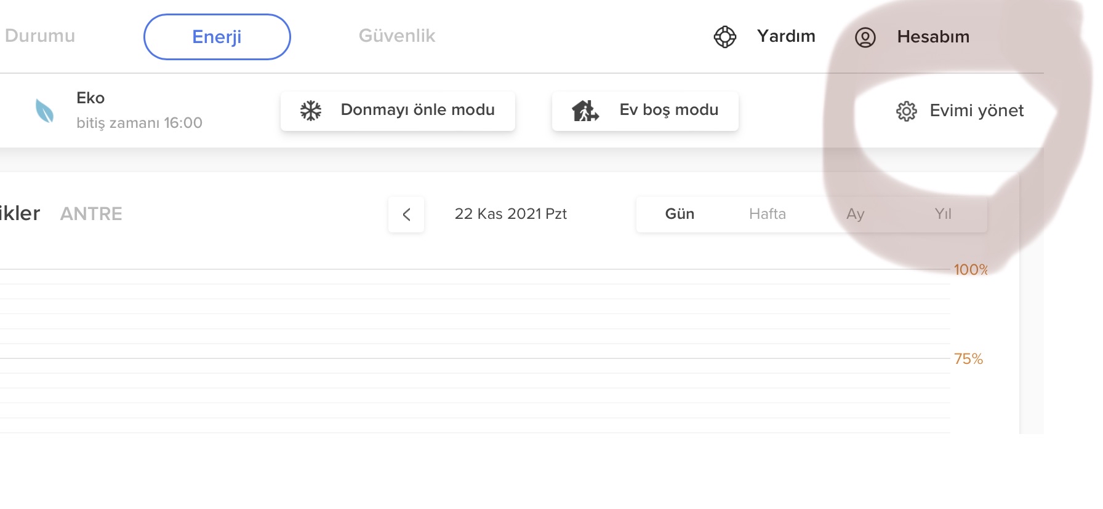
Task: Click the Hesabım profile avatar icon
Action: coord(865,37)
